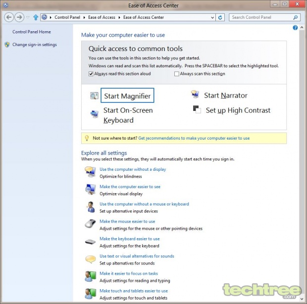This screenshot has height=304, width=307.
Task: Open Get recommendations to make computer easier link
Action: [194, 138]
